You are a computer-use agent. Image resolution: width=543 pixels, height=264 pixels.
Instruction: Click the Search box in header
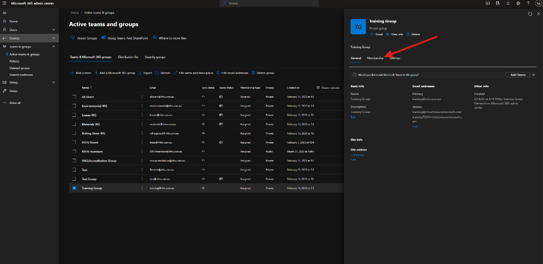pos(269,3)
